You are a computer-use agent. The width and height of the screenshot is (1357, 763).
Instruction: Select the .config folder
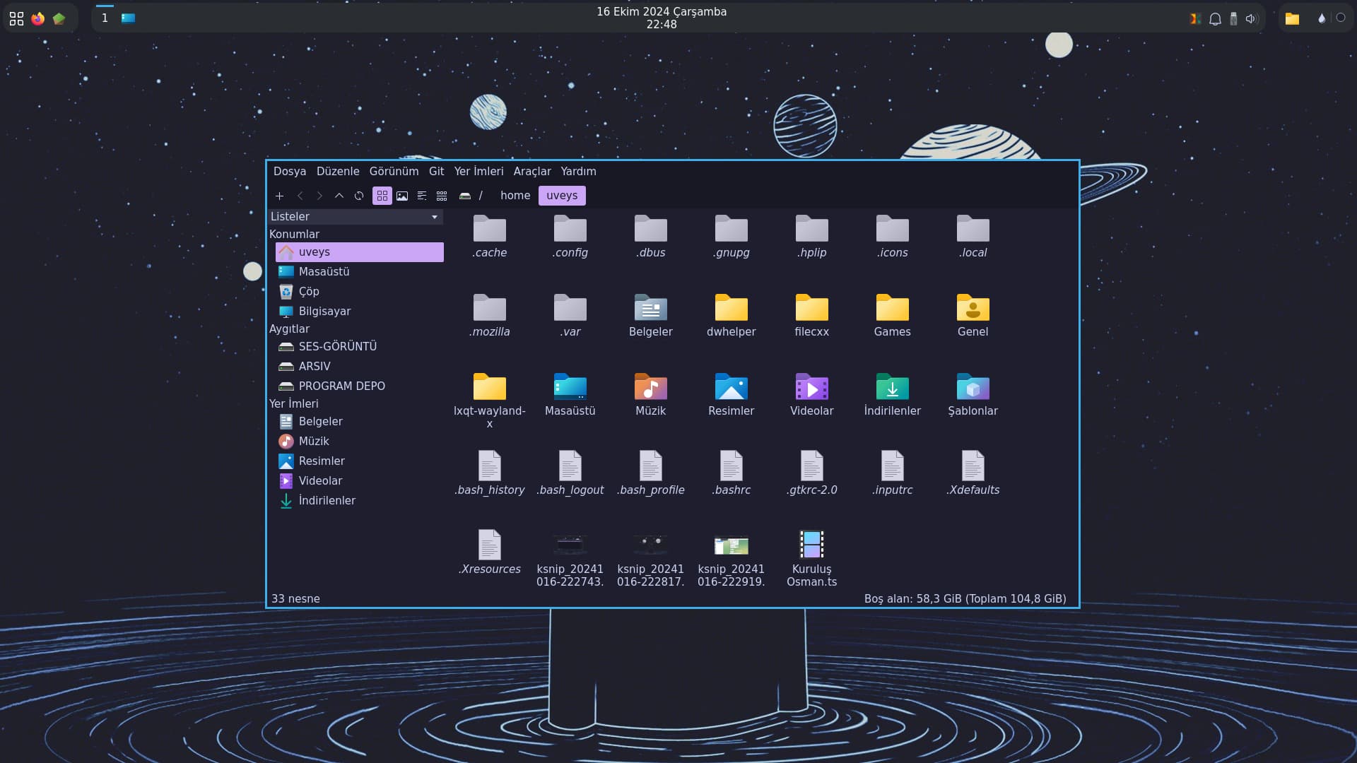point(570,237)
